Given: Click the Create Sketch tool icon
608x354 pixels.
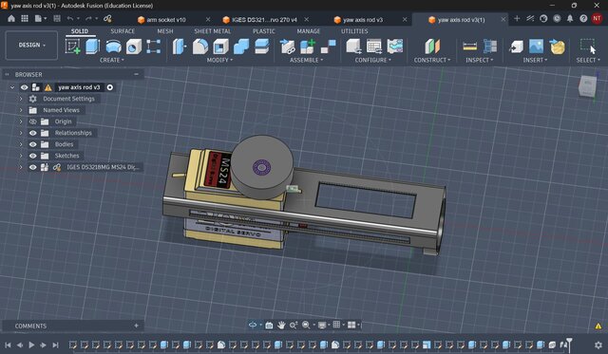Looking at the screenshot, I should coord(72,47).
